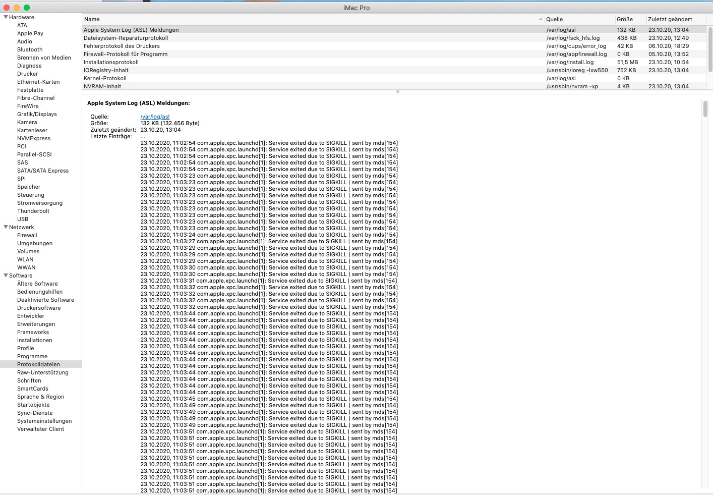This screenshot has height=495, width=713.
Task: Select Kartenleser in the sidebar
Action: pos(32,130)
